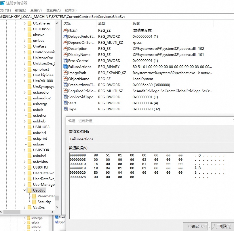Click the tree's horizontal scroll right arrow
The height and width of the screenshot is (231, 234).
(x=52, y=212)
